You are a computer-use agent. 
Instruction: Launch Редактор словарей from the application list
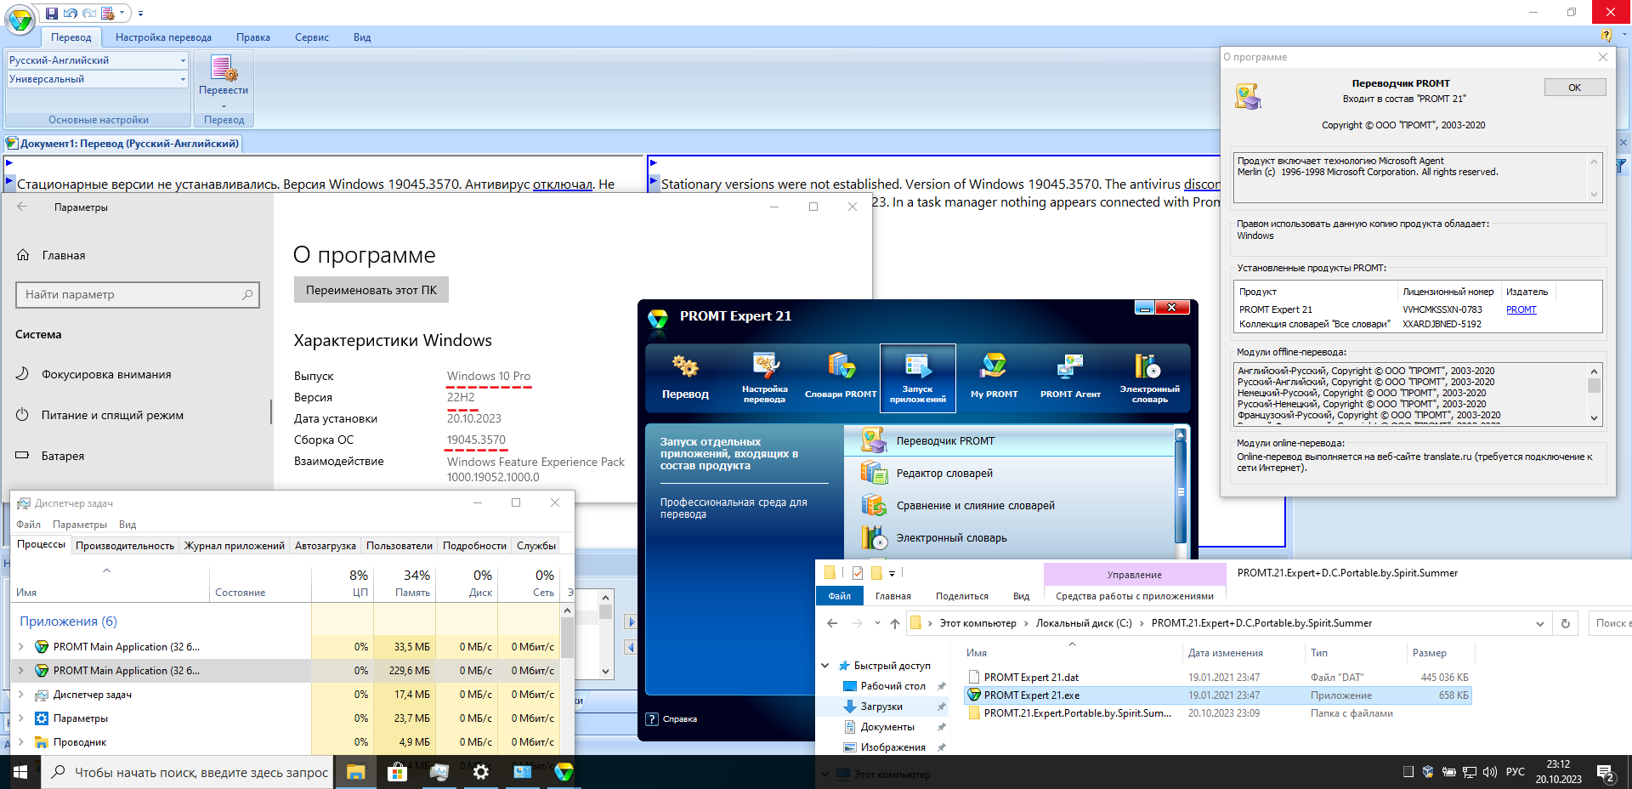coord(1010,473)
